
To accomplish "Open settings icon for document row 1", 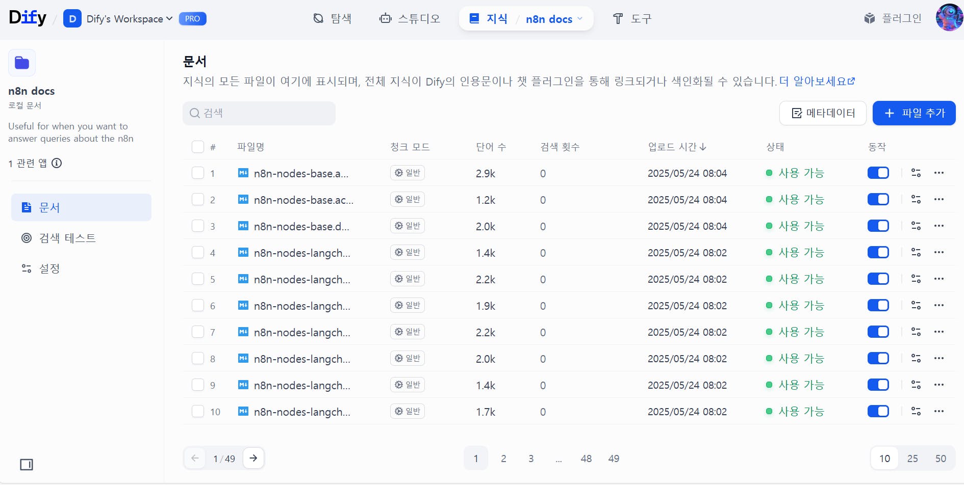I will [916, 173].
